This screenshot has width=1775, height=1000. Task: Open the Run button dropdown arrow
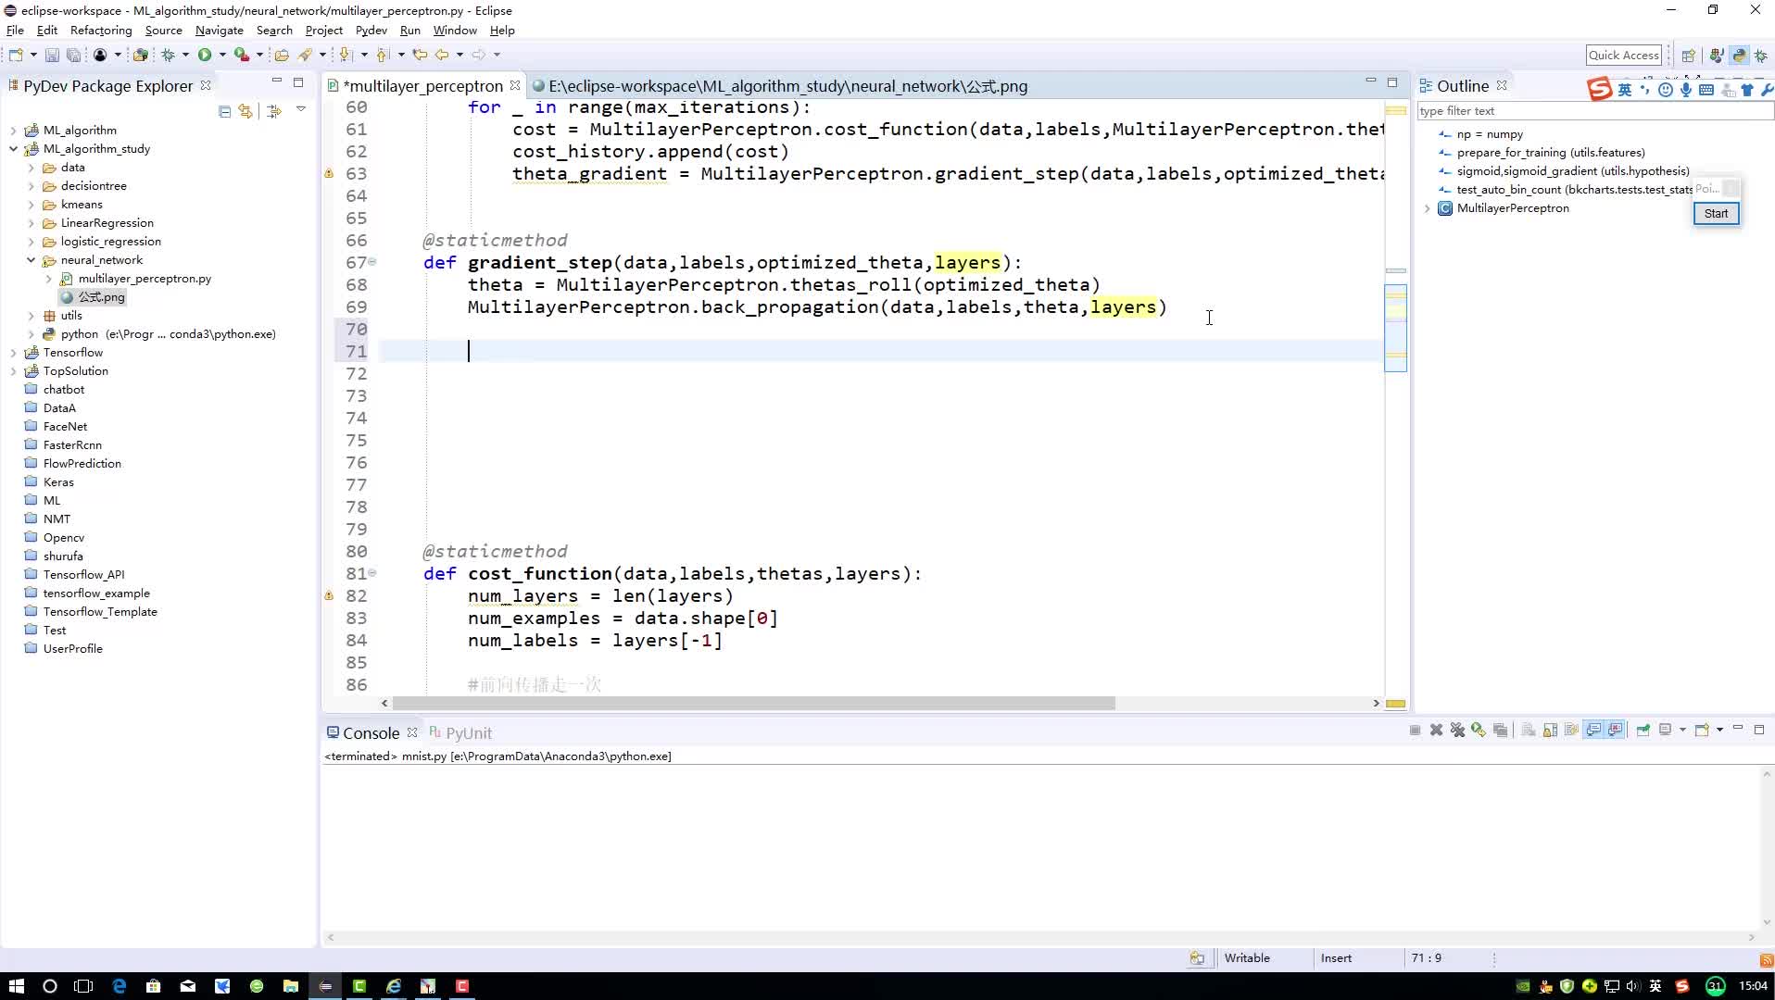tap(222, 55)
